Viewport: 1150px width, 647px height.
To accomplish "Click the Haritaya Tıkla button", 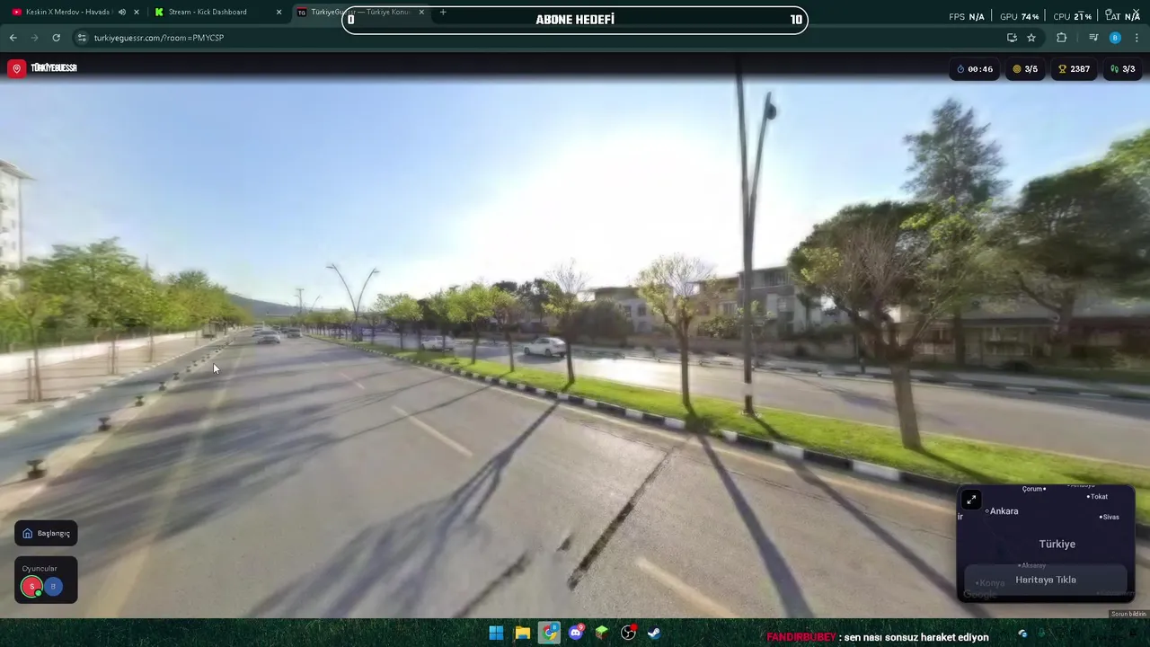I will [x=1046, y=580].
